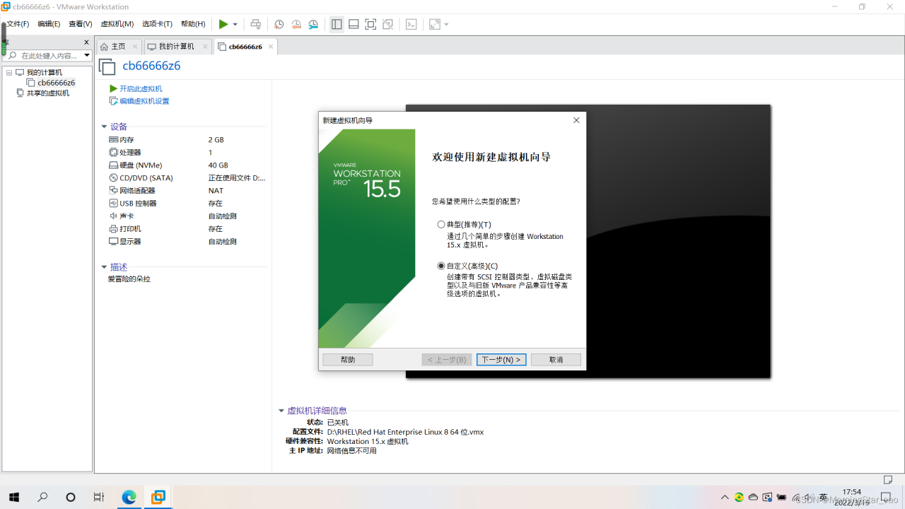Select 共享的虚拟机 in the library tree

[x=48, y=93]
